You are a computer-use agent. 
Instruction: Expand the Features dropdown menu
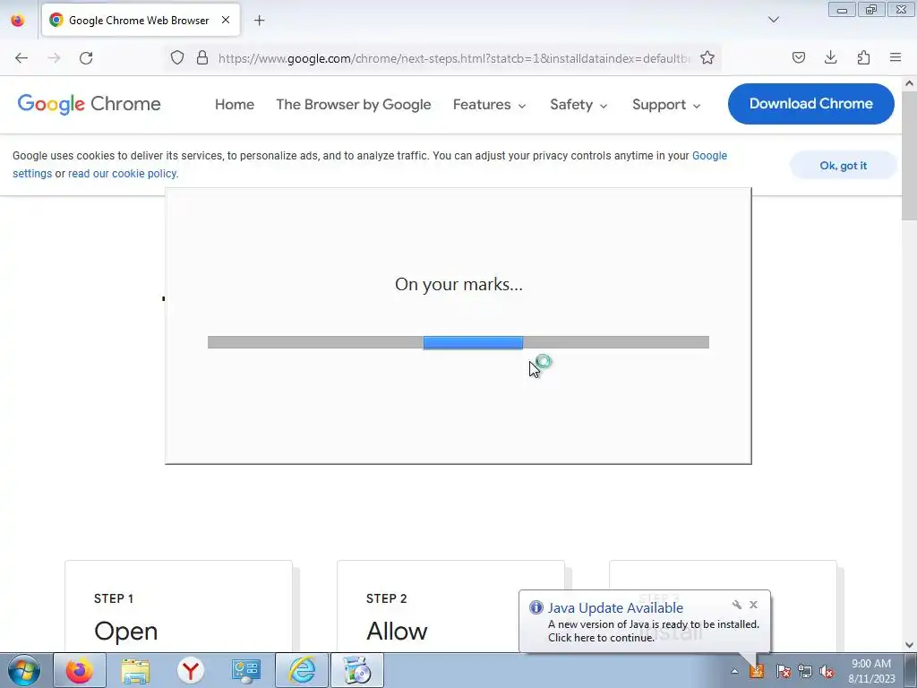click(x=490, y=105)
